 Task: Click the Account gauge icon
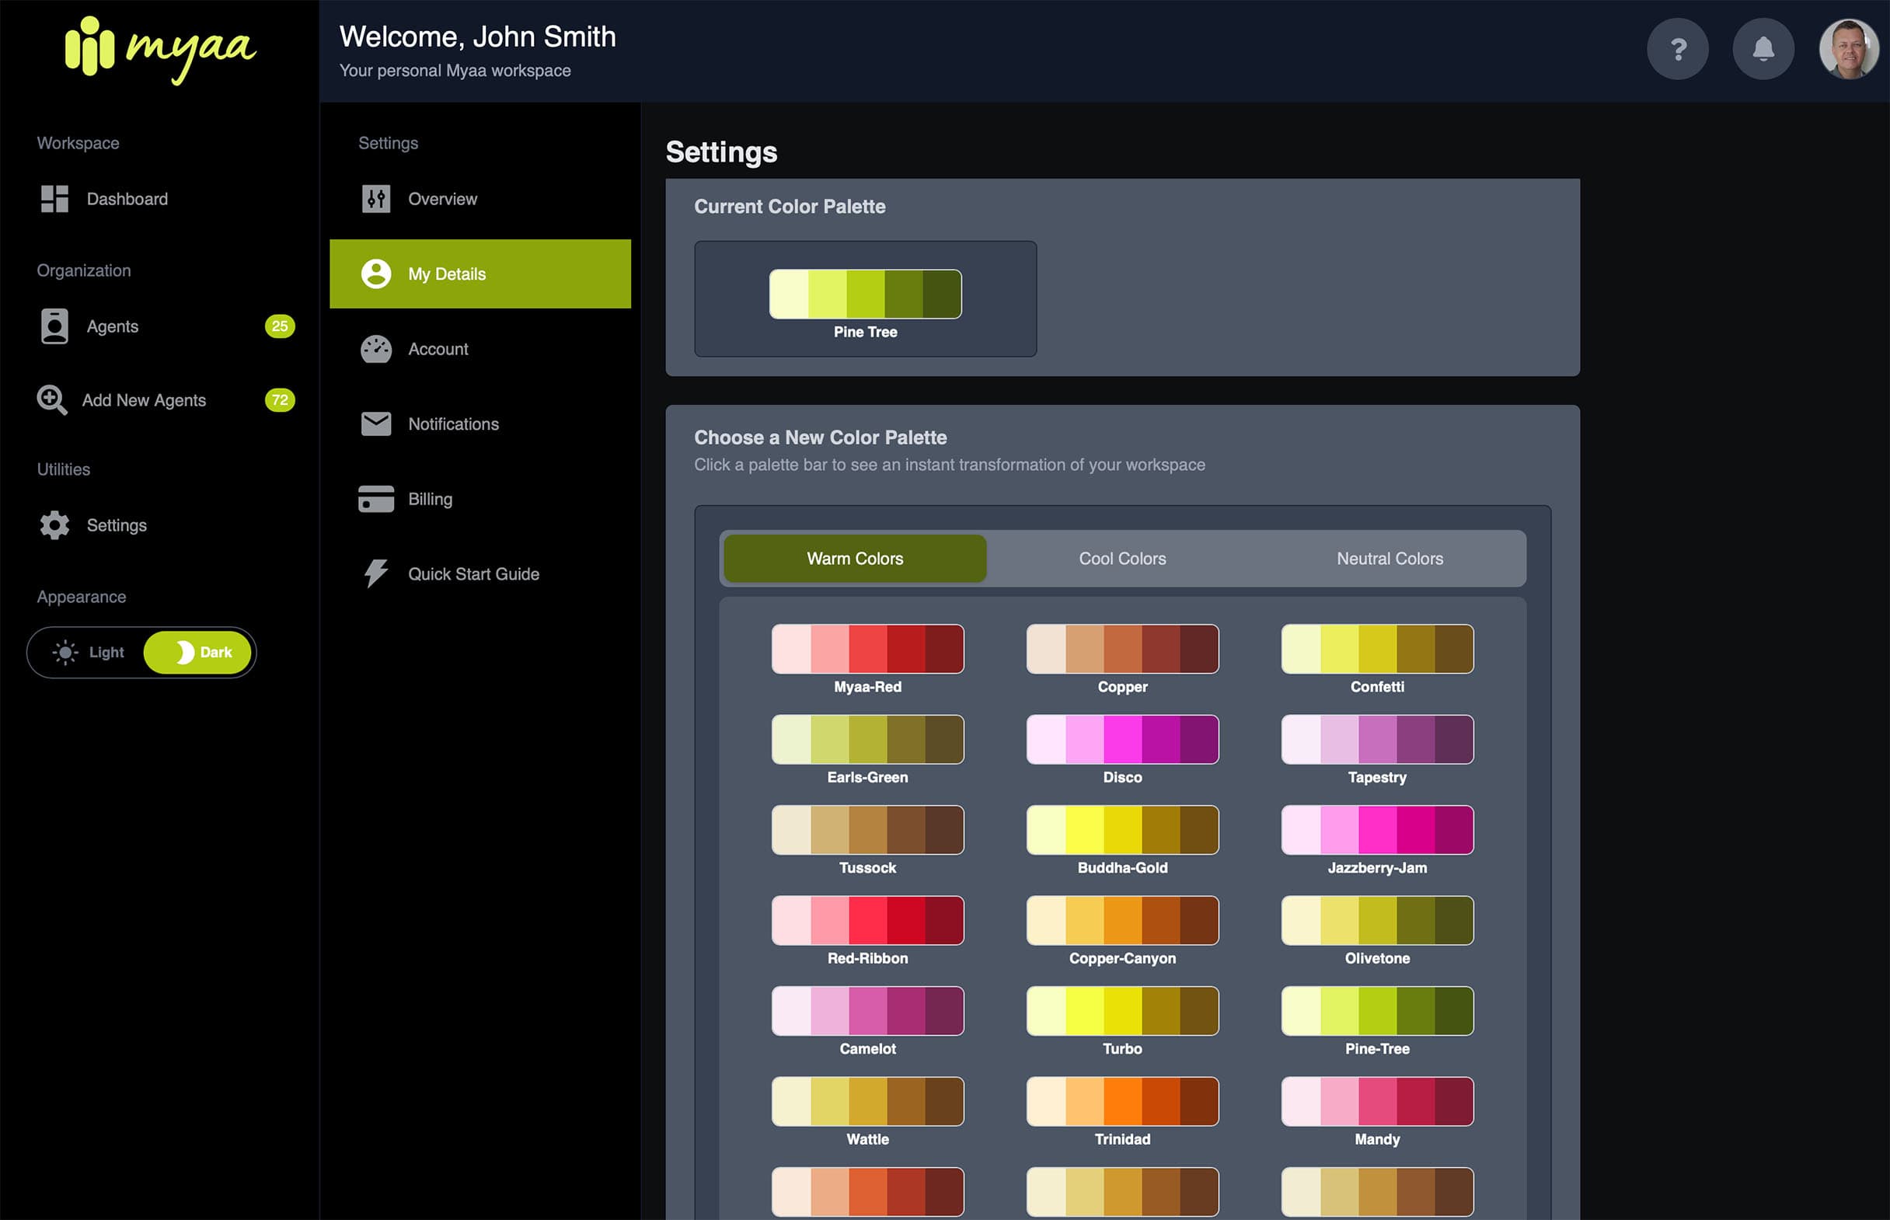pyautogui.click(x=376, y=350)
